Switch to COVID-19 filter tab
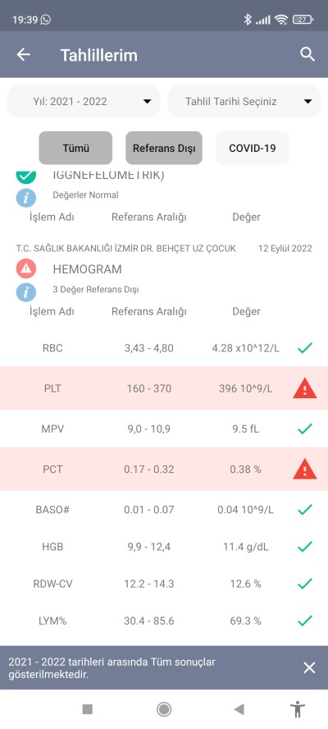The height and width of the screenshot is (729, 328). point(253,149)
